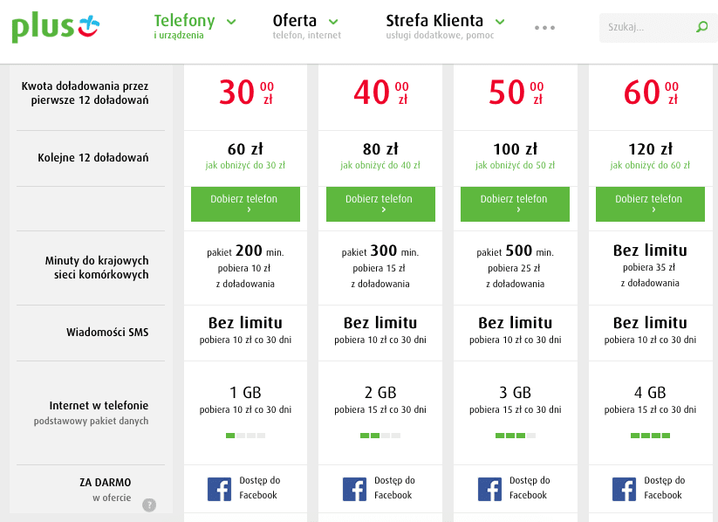Open 'jak obniżyć do 30 zł' link
Viewport: 718px width, 522px height.
(x=245, y=166)
